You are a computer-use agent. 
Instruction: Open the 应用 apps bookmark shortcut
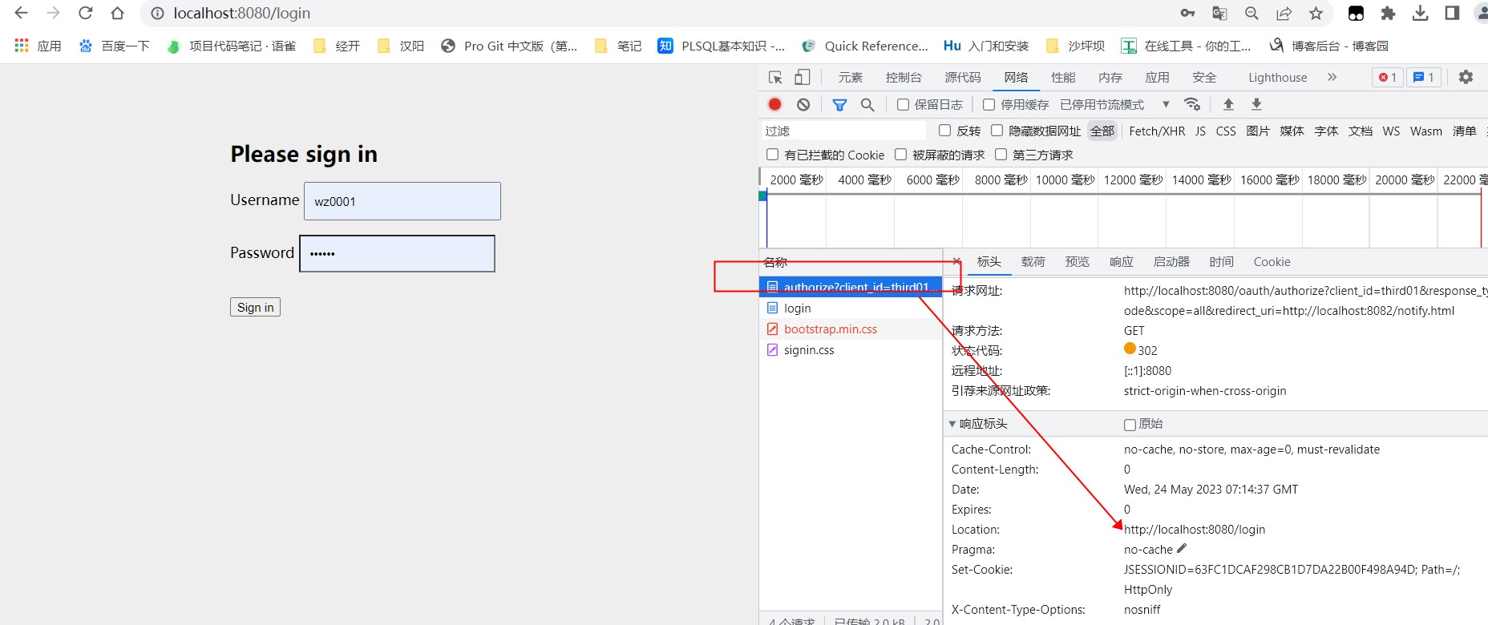tap(38, 46)
